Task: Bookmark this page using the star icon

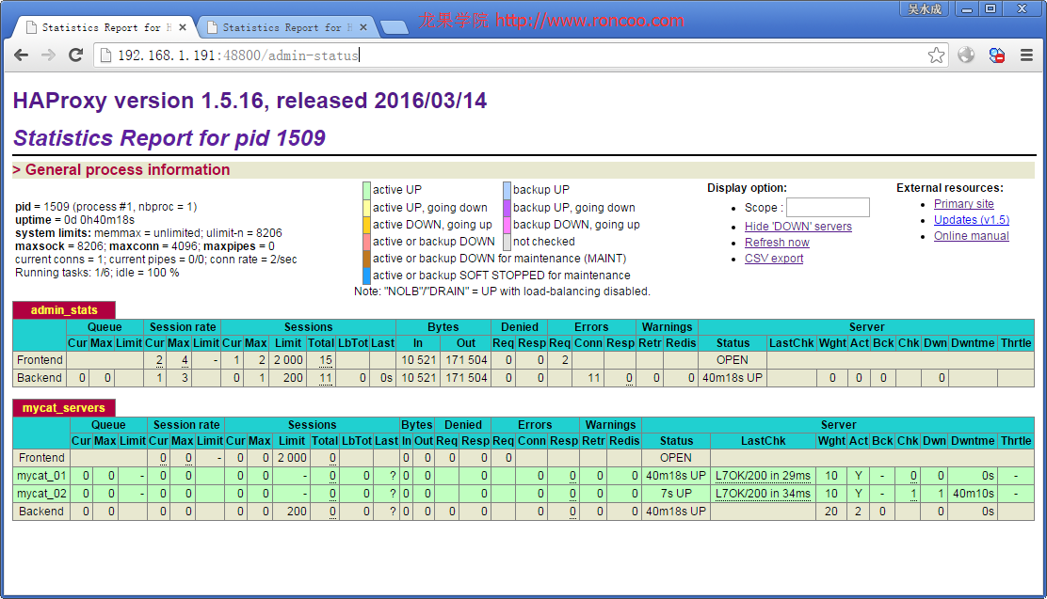Action: pos(936,55)
